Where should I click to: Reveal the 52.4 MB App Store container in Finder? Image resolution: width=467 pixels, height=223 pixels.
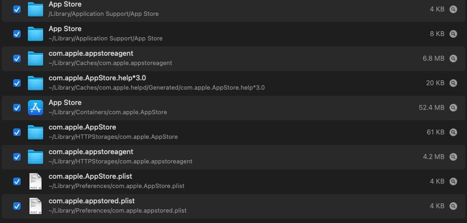click(x=453, y=108)
